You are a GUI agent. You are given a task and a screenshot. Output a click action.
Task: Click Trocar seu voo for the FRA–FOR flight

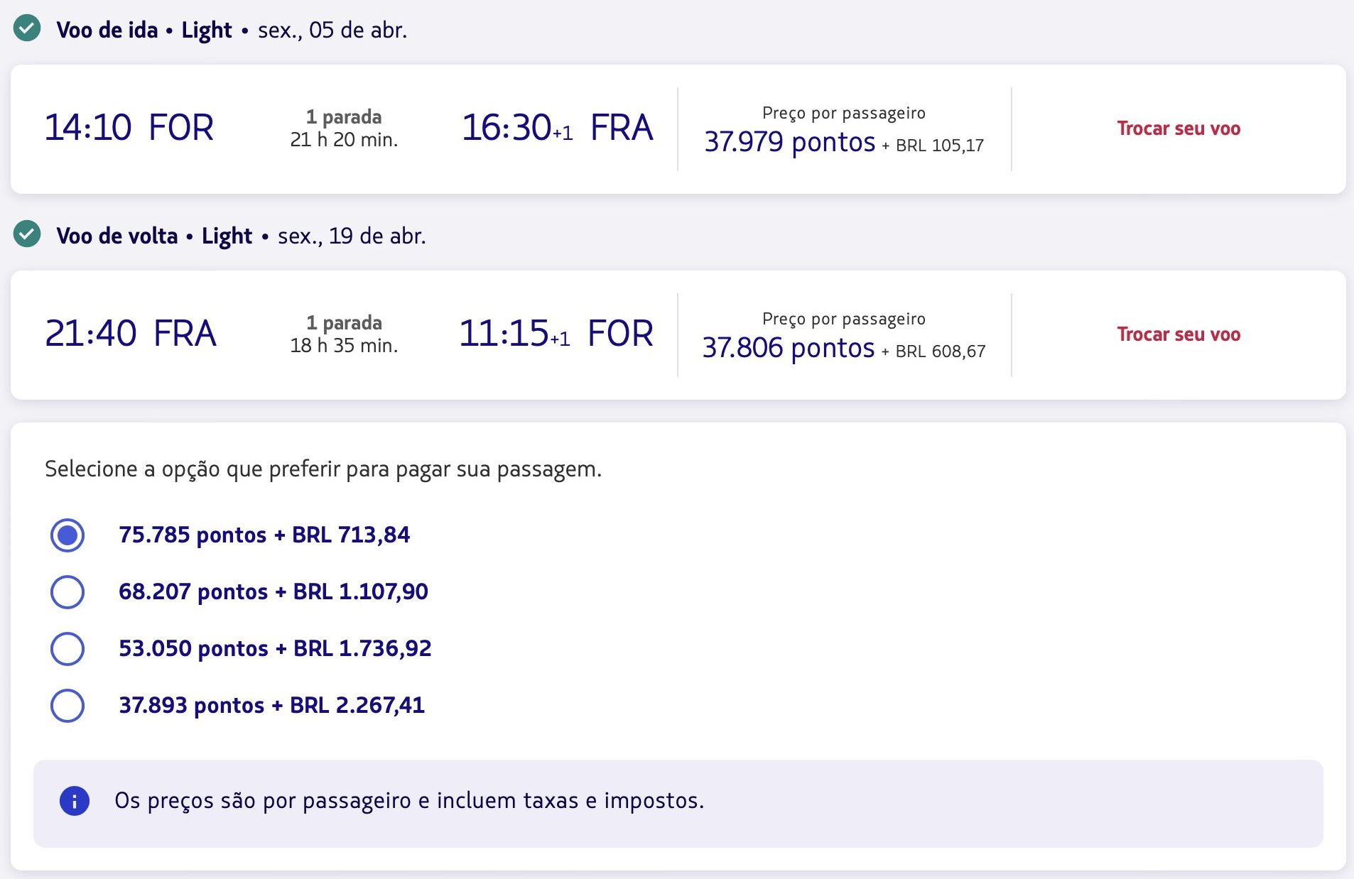[x=1178, y=334]
